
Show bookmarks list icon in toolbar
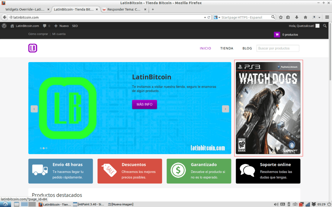click(288, 17)
